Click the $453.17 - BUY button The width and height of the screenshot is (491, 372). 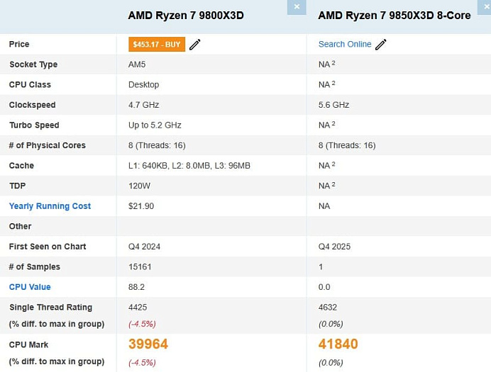click(x=157, y=44)
